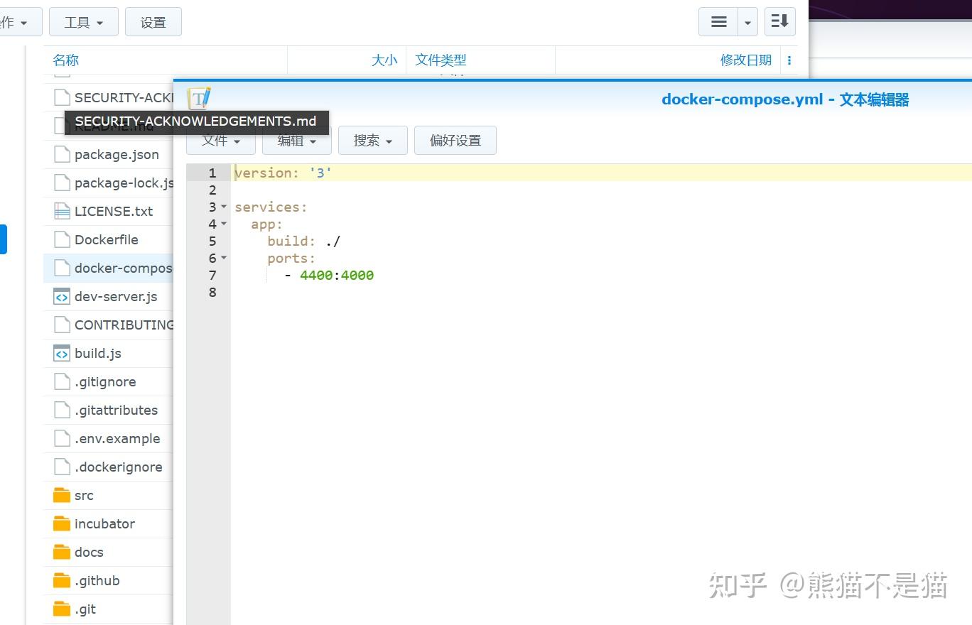This screenshot has height=625, width=972.
Task: Sort files by the 大小 column header
Action: click(x=384, y=60)
